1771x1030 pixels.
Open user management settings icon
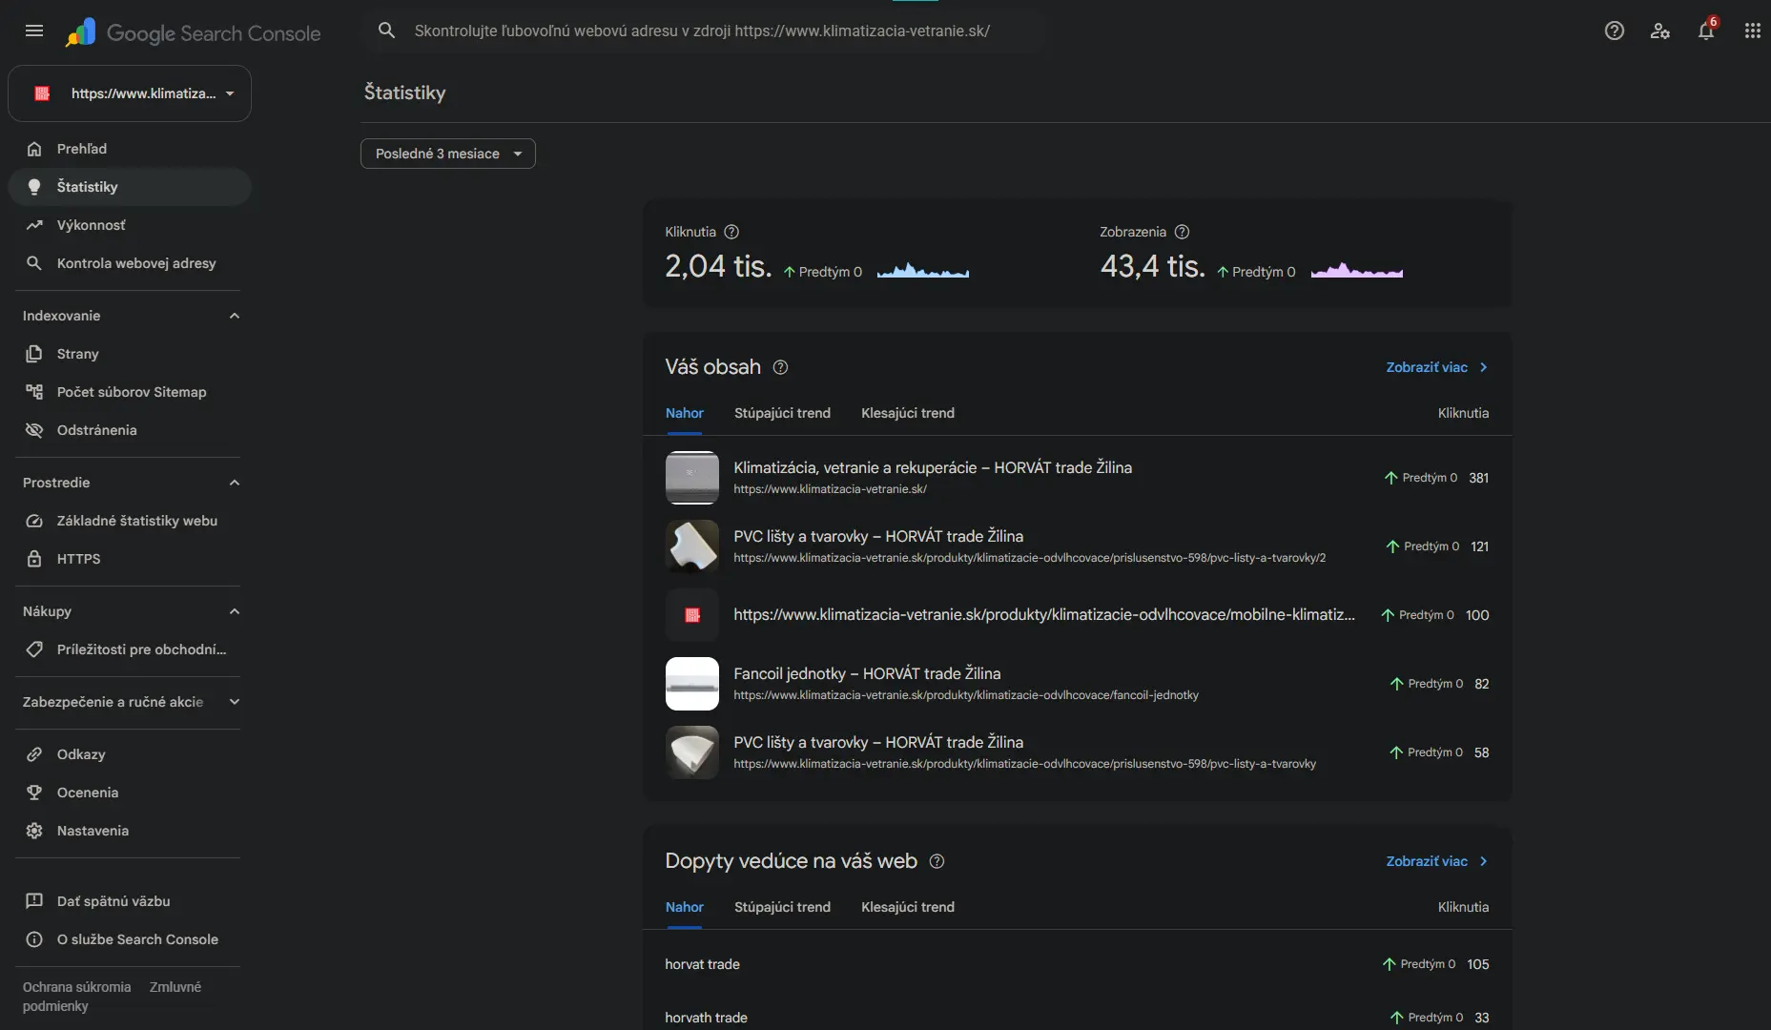[1660, 31]
